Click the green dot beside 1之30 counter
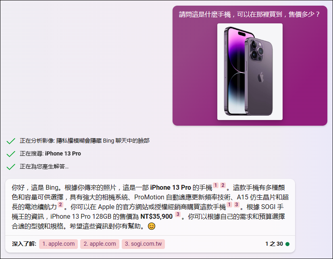 coord(287,244)
